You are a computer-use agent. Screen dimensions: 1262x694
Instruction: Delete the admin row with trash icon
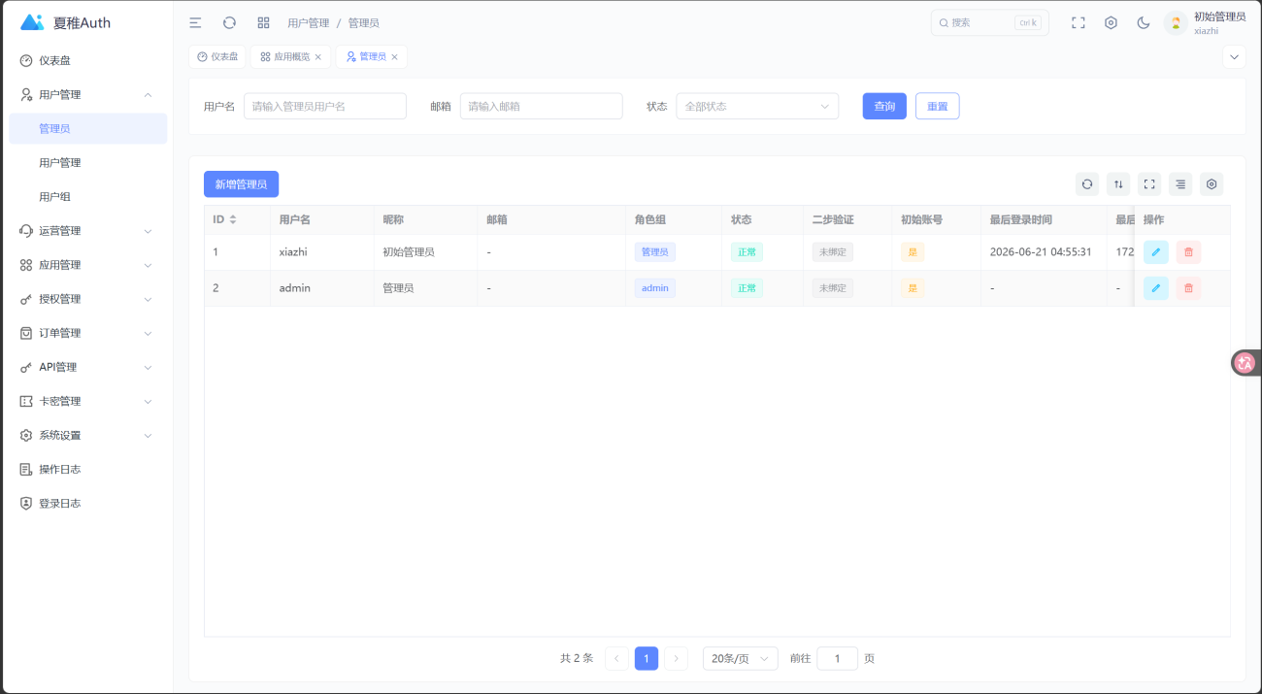(x=1188, y=288)
